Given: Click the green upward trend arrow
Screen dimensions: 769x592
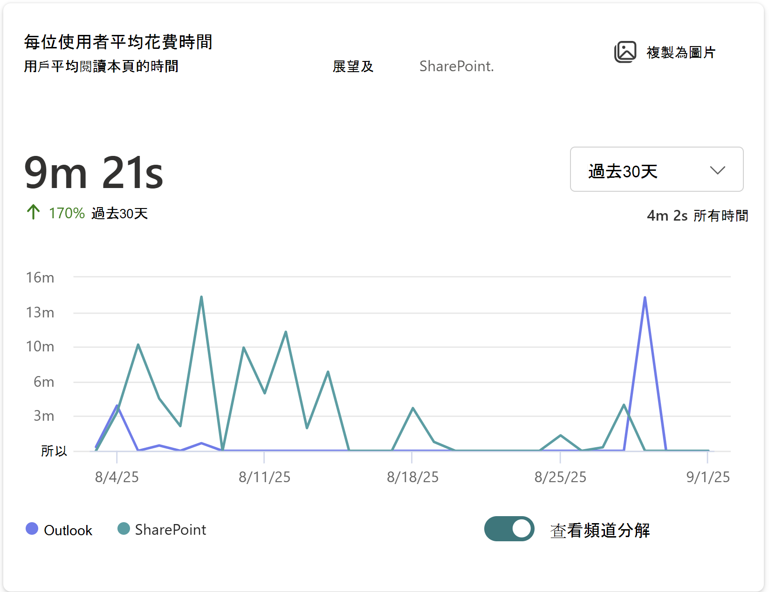Looking at the screenshot, I should coord(33,212).
